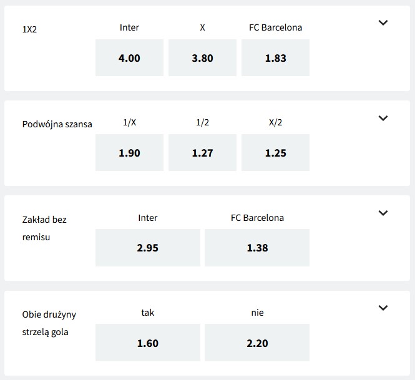Select Inter win odds 4.00
Viewport: 415px width, 380px height.
pyautogui.click(x=129, y=58)
